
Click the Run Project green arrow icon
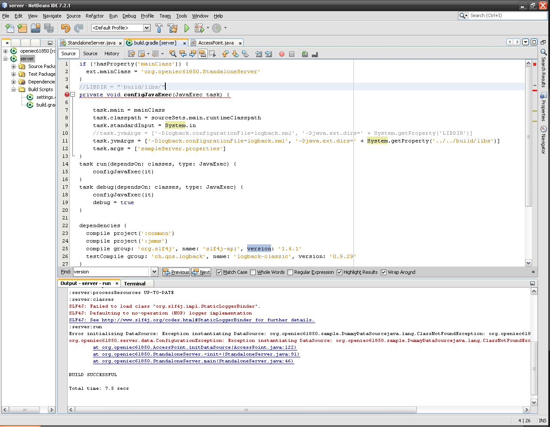coord(187,28)
